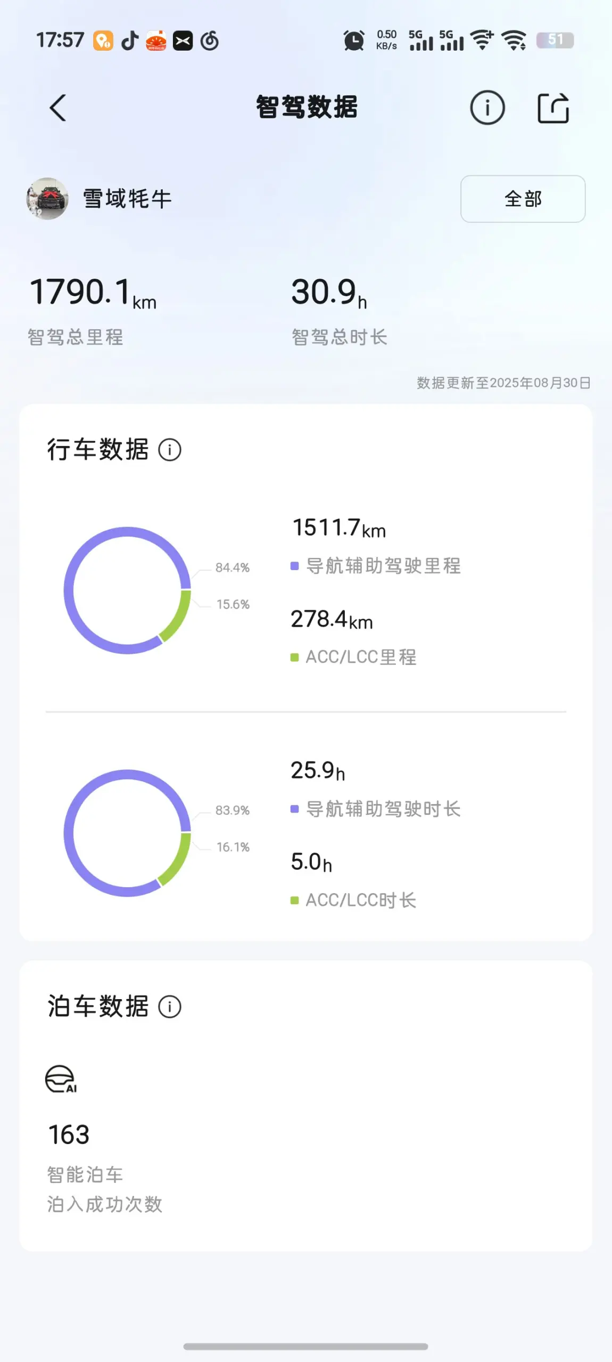Tap the 1790.1 km total mileage
612x1362 pixels.
[93, 293]
